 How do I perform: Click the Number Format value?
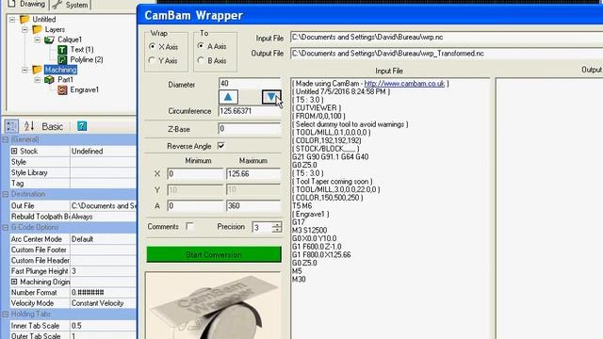pos(103,293)
